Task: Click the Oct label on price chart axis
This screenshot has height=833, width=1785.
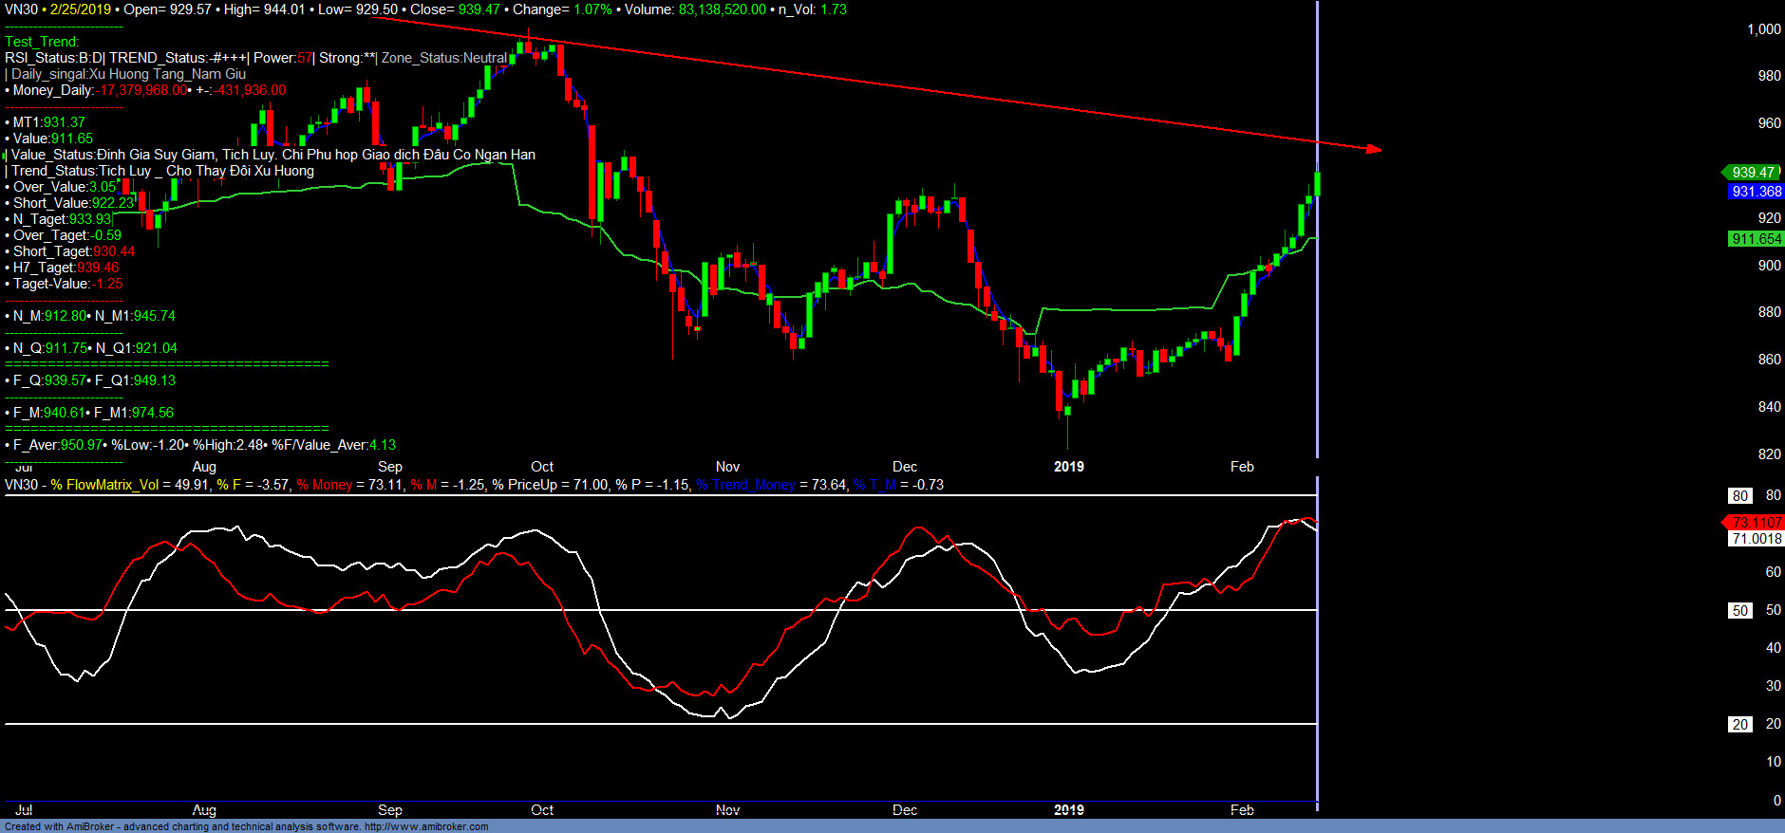Action: click(542, 467)
